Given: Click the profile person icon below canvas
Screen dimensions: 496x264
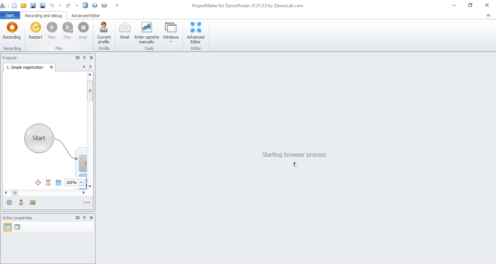Looking at the screenshot, I should [x=21, y=203].
